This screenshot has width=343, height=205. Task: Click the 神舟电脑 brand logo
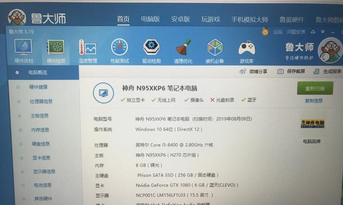(x=313, y=124)
